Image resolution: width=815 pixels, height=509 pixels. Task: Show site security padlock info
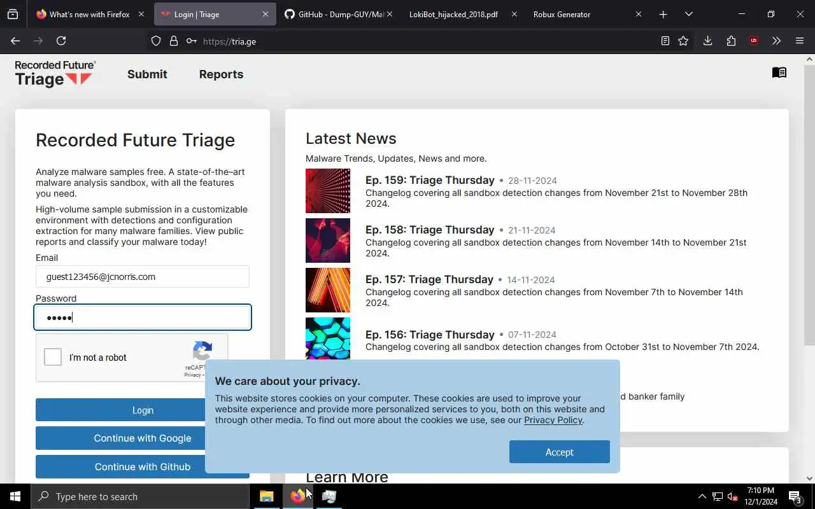(173, 41)
